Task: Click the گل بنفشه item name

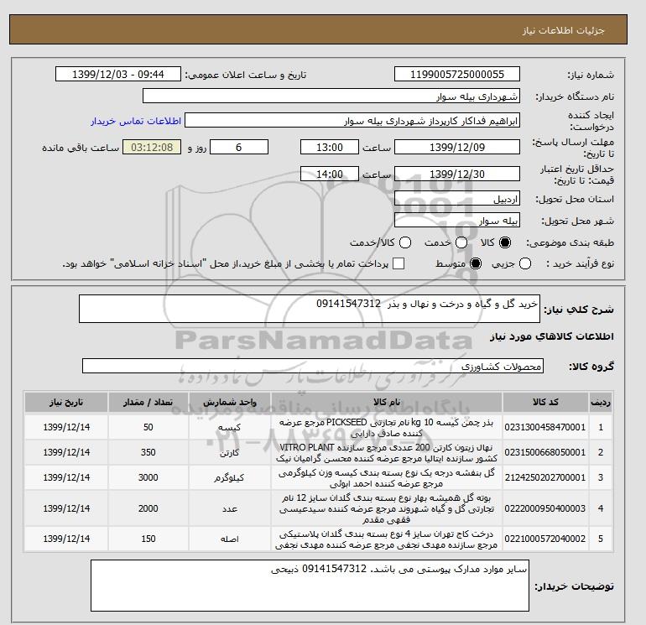Action: pos(387,478)
